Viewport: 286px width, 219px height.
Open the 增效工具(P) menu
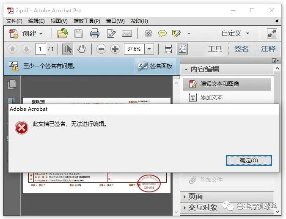(x=87, y=21)
